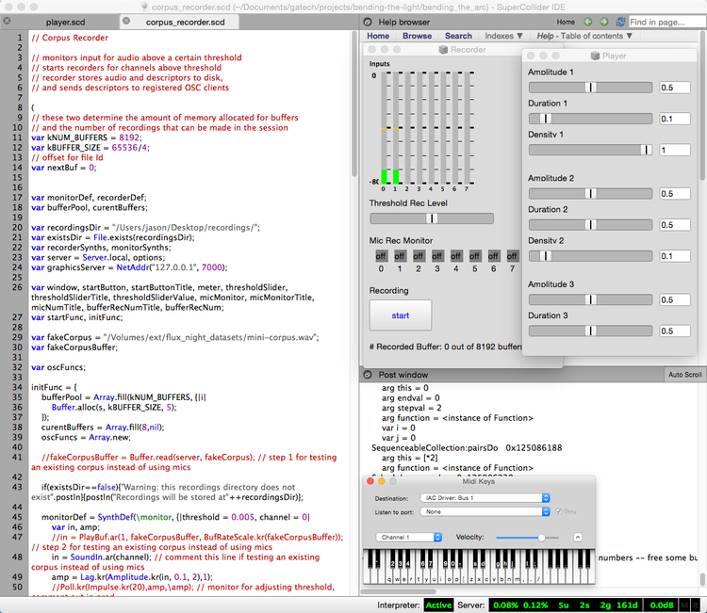Screen dimensions: 707x613
Task: Open the Channel 1 dropdown
Action: pyautogui.click(x=408, y=537)
